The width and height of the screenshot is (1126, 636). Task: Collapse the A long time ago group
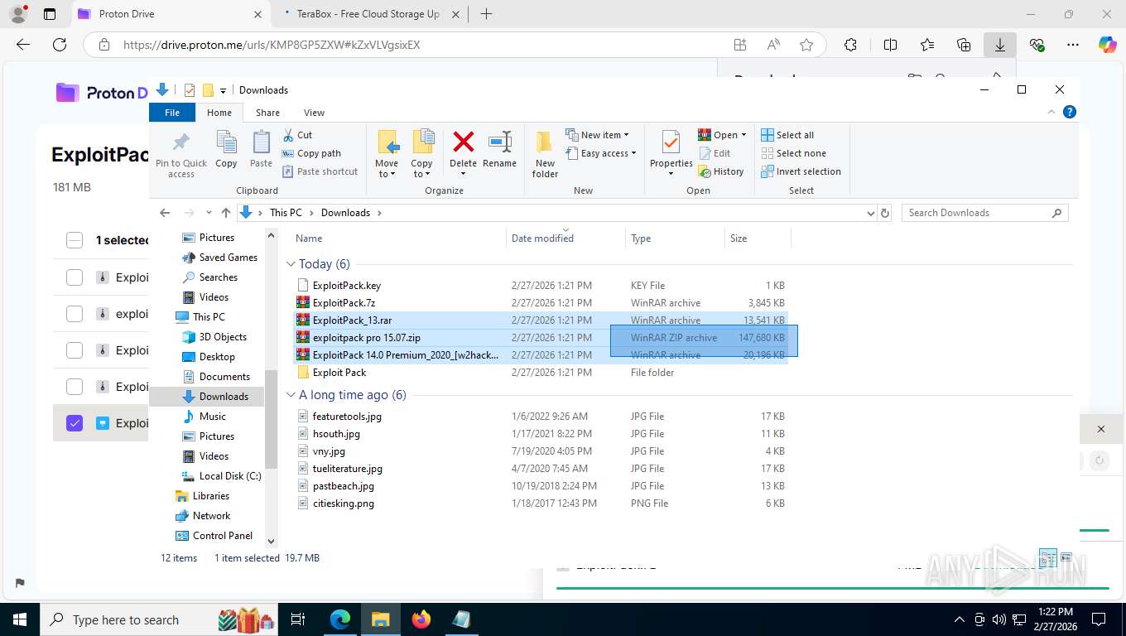291,395
